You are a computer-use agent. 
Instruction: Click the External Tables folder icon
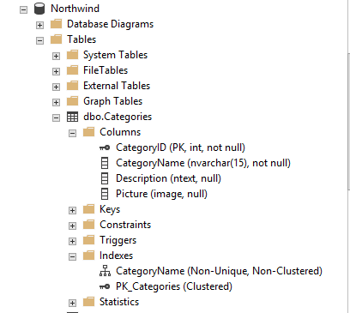72,86
